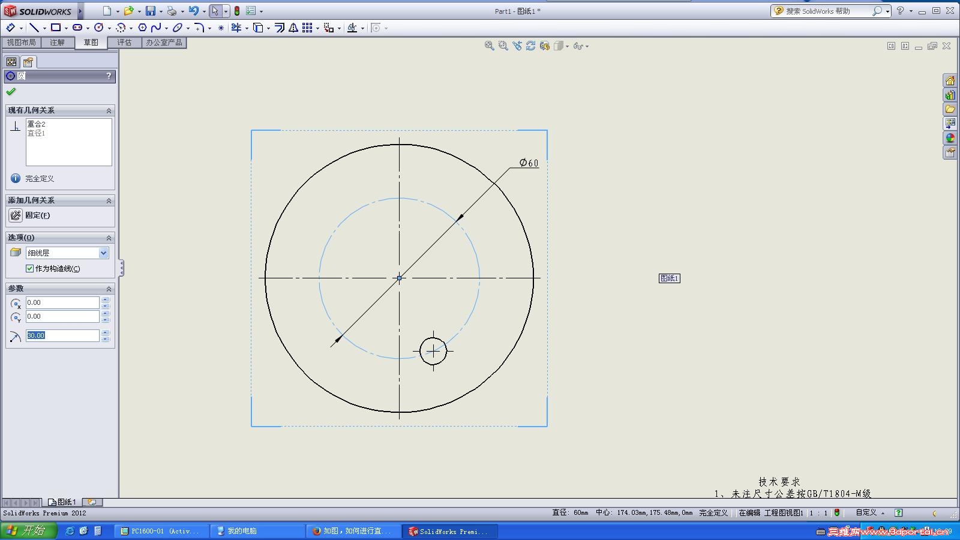Open the Options settings icon in top toolbar
This screenshot has width=960, height=540.
[x=251, y=11]
